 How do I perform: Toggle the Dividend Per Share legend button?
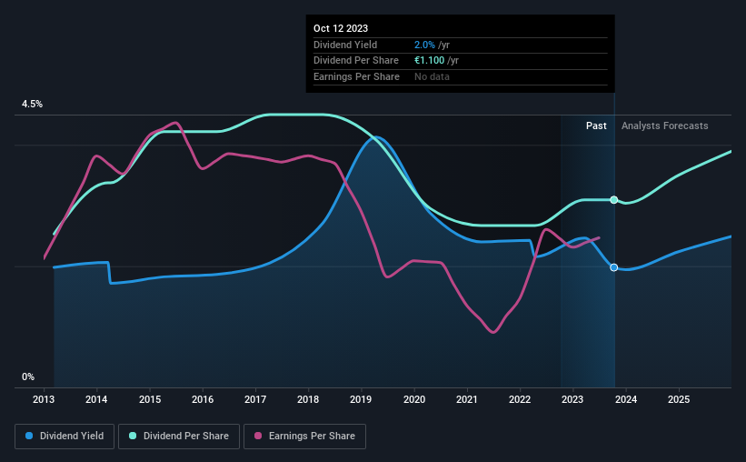(179, 437)
